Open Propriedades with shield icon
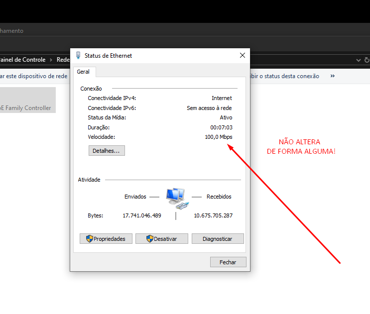Viewport: 370px width, 314px height. point(106,238)
